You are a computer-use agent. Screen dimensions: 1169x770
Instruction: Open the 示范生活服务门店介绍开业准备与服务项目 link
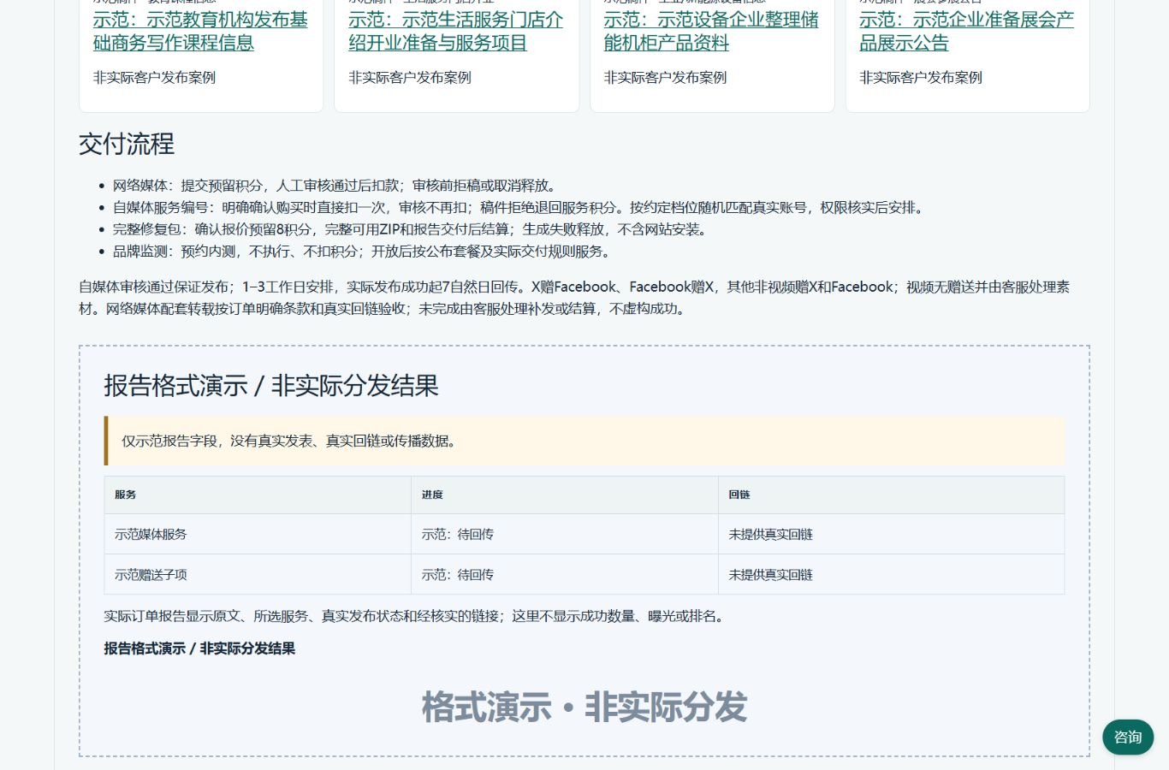tap(455, 31)
